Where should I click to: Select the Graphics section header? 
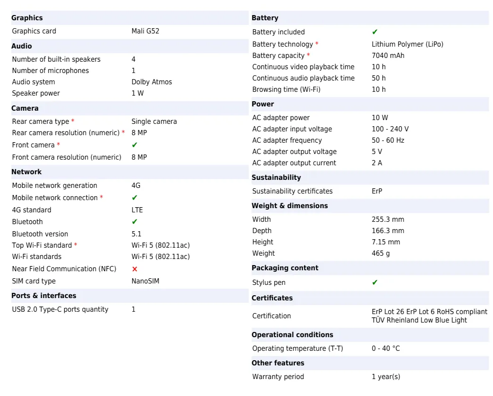(27, 18)
